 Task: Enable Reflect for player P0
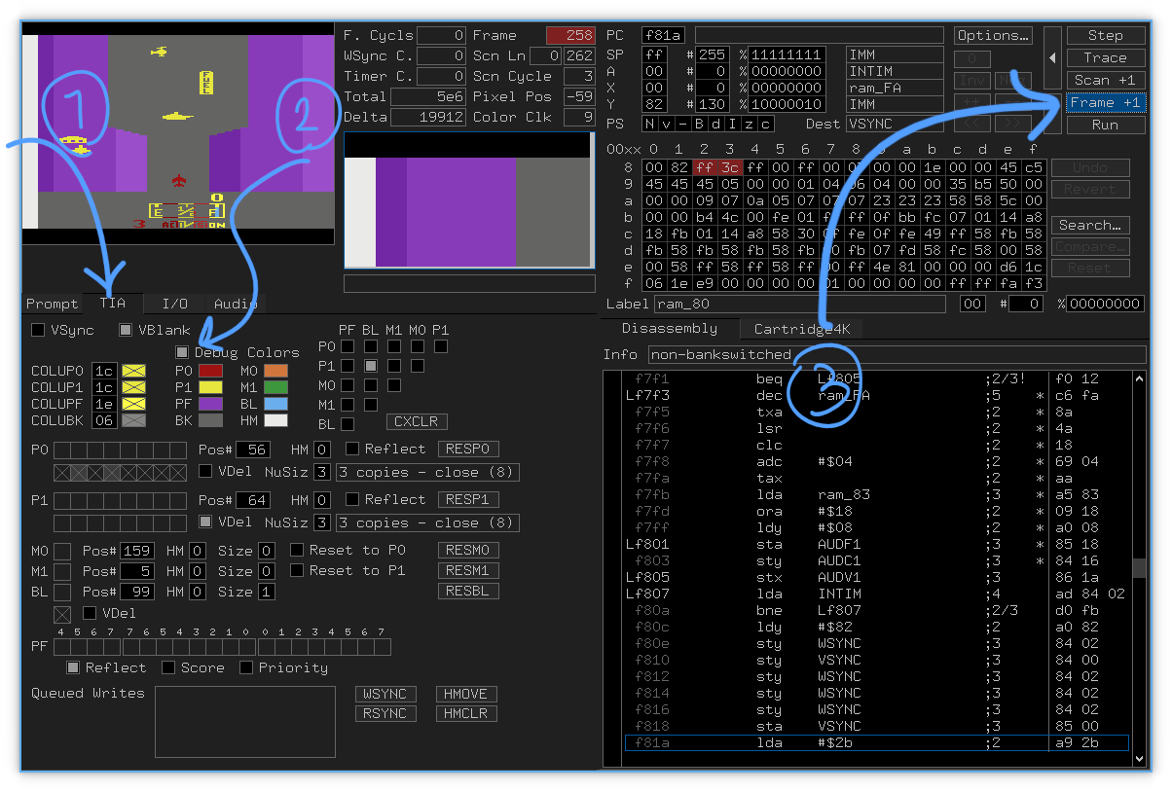352,449
